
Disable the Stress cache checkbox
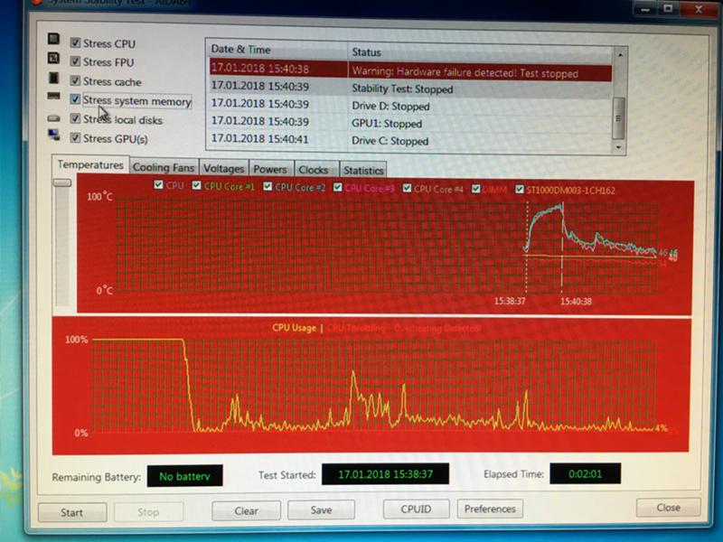click(x=75, y=80)
